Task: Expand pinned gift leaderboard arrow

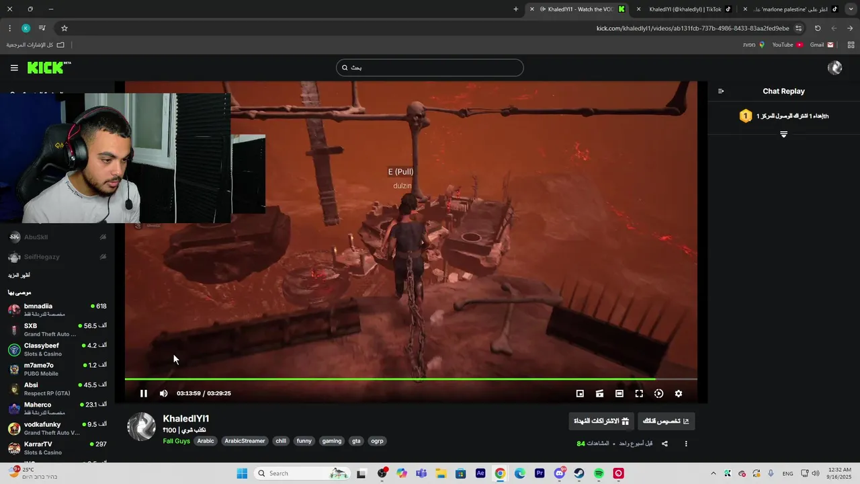Action: (x=783, y=134)
